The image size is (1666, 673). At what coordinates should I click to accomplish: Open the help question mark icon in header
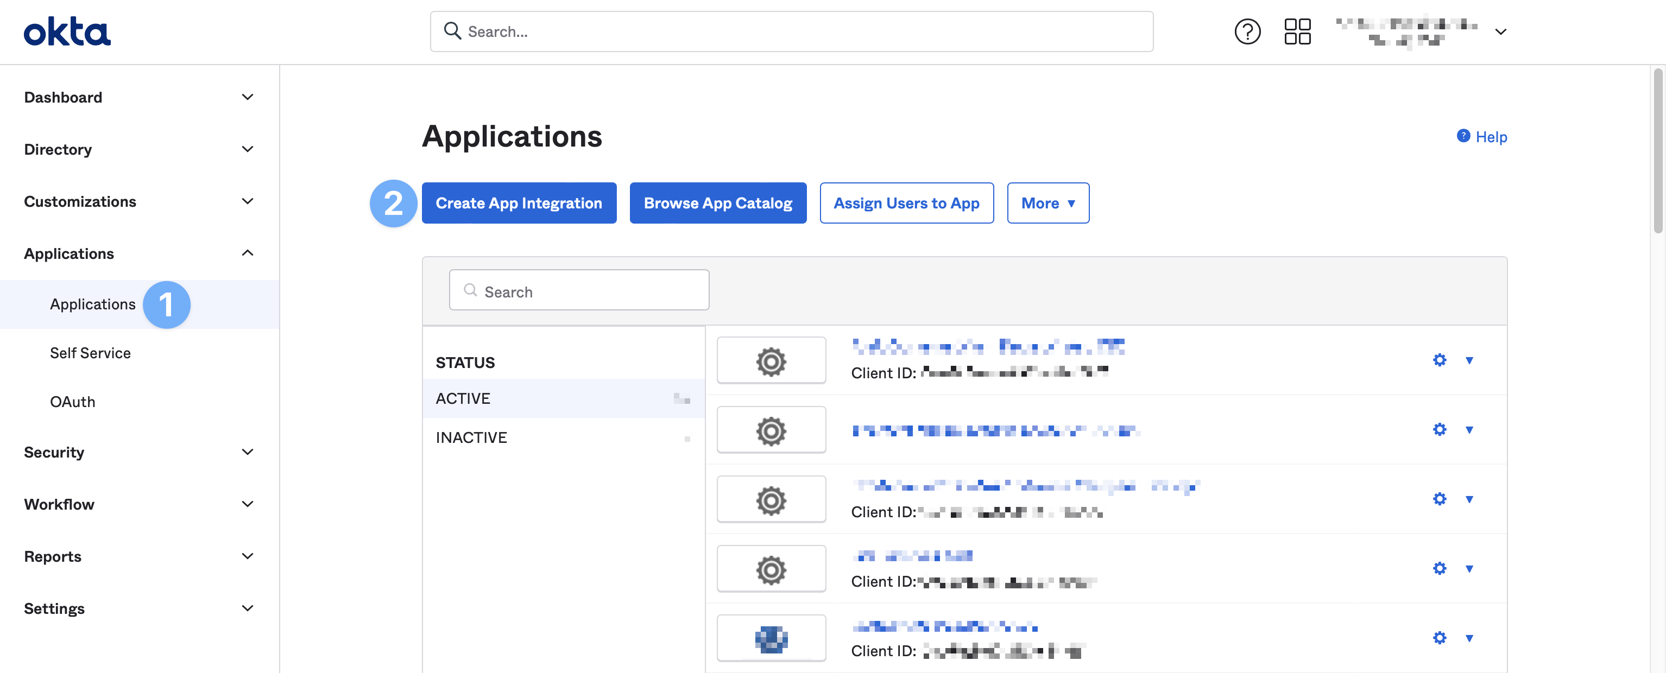pyautogui.click(x=1247, y=31)
